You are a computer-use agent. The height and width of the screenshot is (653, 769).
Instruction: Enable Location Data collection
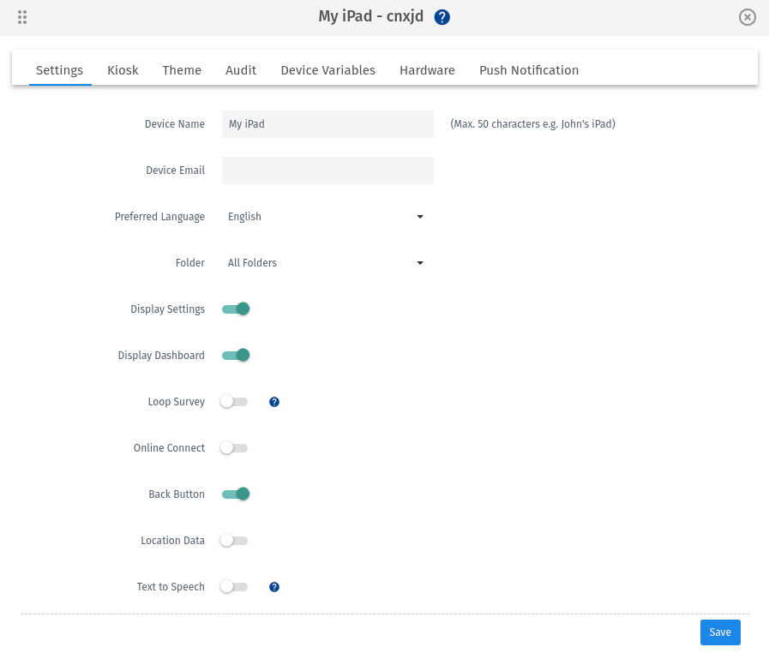tap(233, 540)
